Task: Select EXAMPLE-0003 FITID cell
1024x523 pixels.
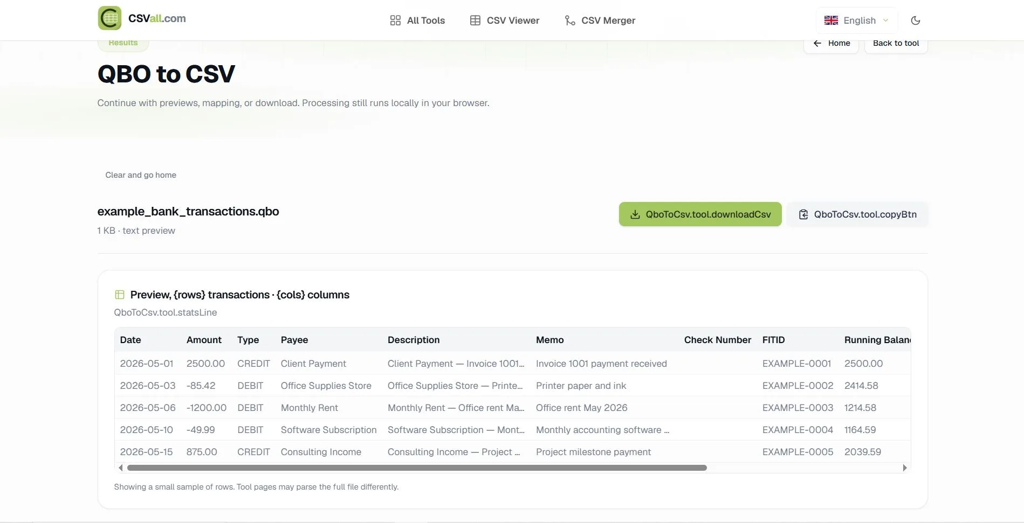Action: (798, 408)
